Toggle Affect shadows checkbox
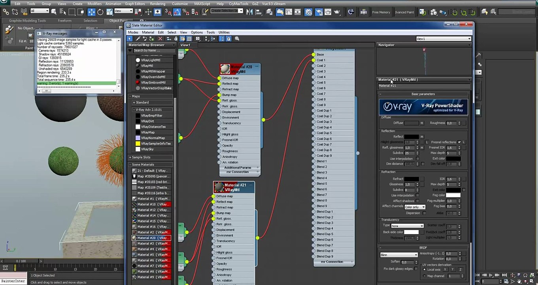This screenshot has width=538, height=285. 417,201
